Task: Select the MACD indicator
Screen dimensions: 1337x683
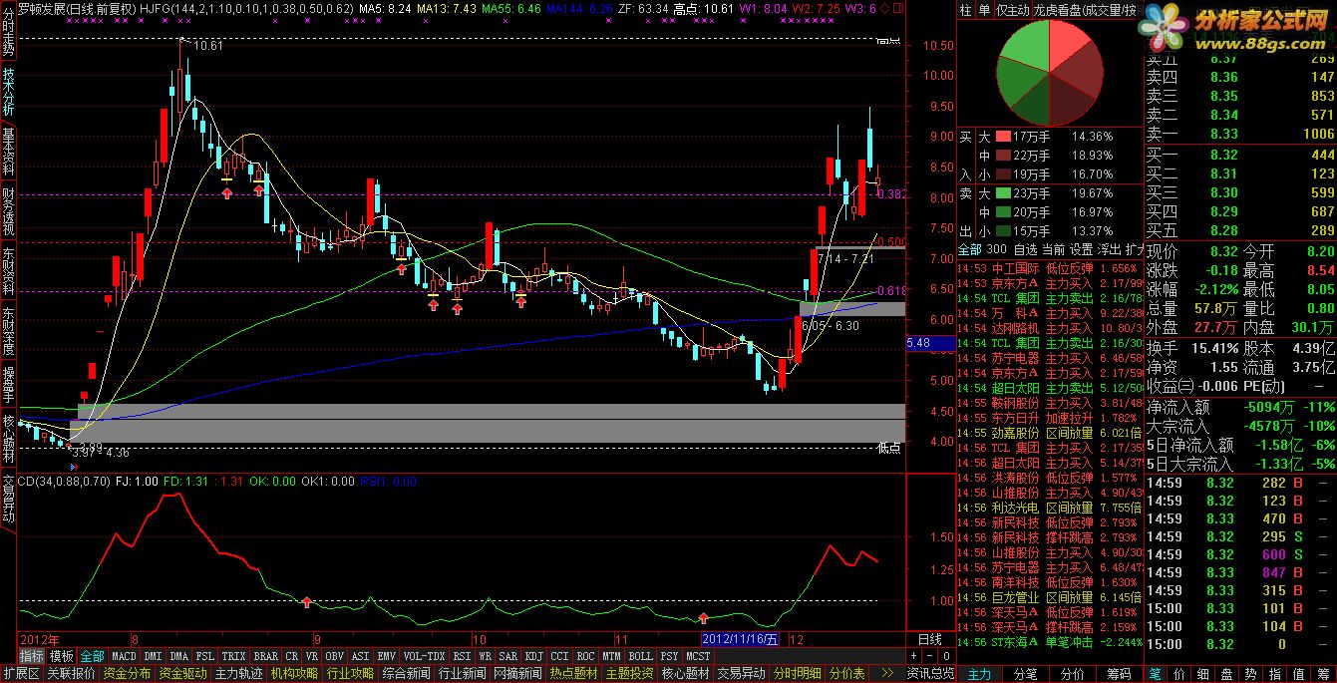Action: 124,657
